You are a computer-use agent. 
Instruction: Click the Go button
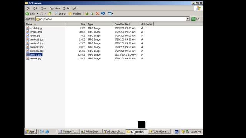pyautogui.click(x=196, y=19)
